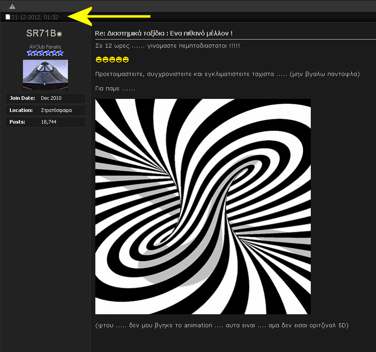Click the Στρατόσφαιρα location value
Screen dimensions: 376x352
pos(56,110)
